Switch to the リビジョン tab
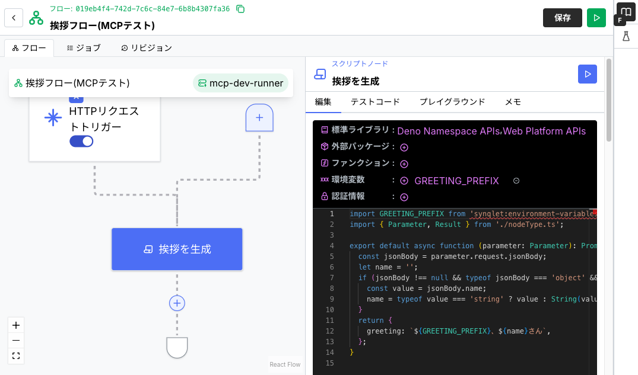Viewport: 638px width, 375px height. pos(147,48)
